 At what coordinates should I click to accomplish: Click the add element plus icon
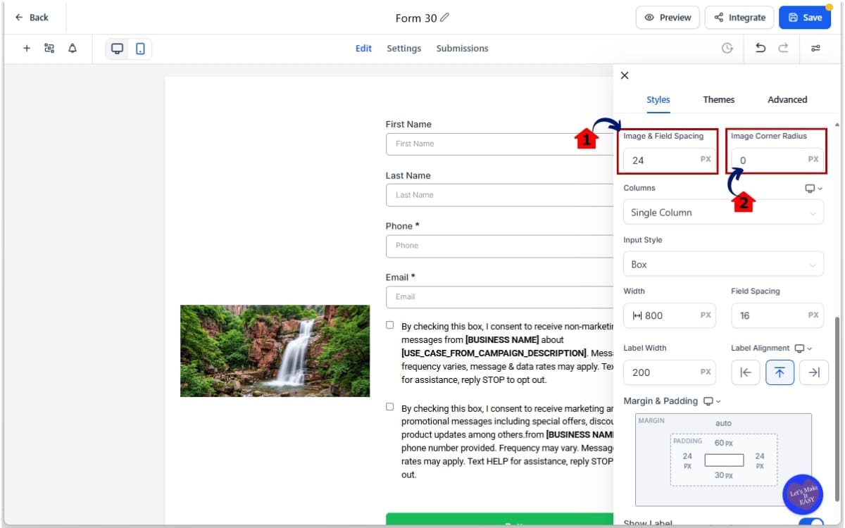27,48
